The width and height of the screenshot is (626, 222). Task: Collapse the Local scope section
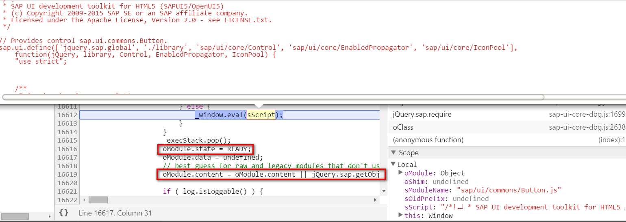[393, 164]
